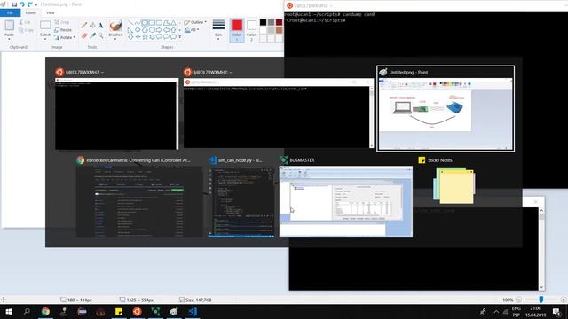The height and width of the screenshot is (319, 568).
Task: Select the Eraser tool
Action: pos(84,35)
